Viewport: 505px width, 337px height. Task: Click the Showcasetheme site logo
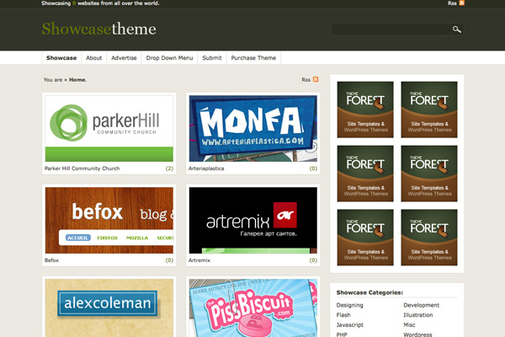[x=98, y=29]
